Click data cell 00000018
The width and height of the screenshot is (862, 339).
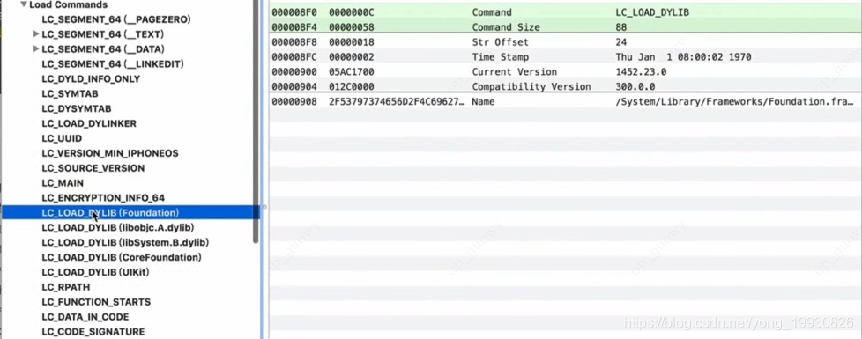point(352,41)
